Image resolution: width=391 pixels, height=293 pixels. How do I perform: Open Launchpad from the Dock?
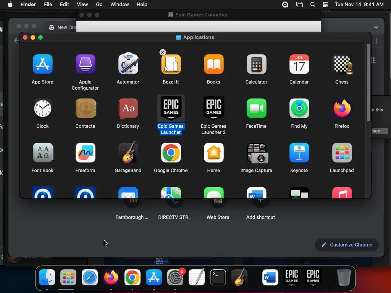(x=68, y=277)
